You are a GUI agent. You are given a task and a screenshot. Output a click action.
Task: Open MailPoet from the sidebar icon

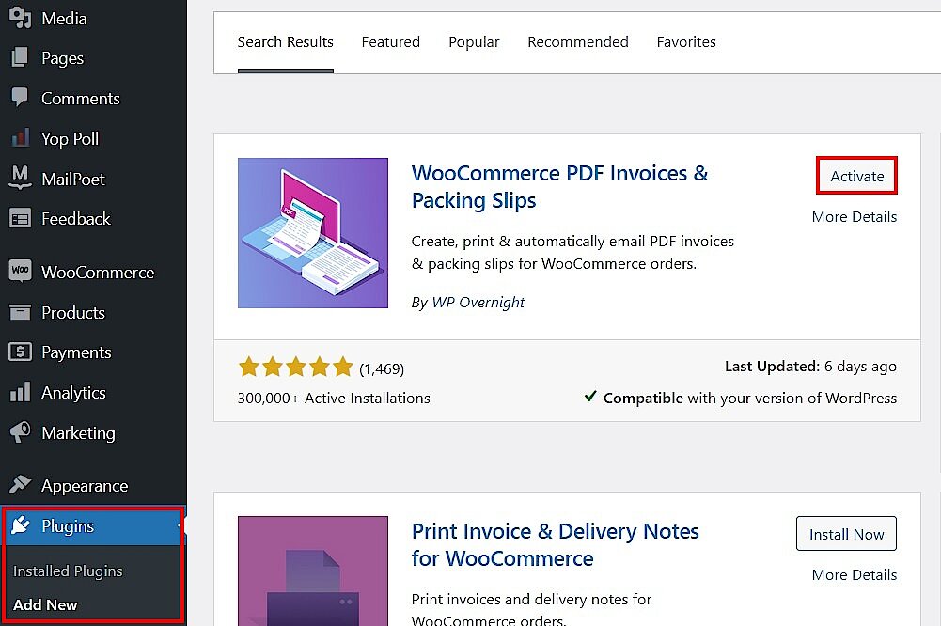[21, 179]
